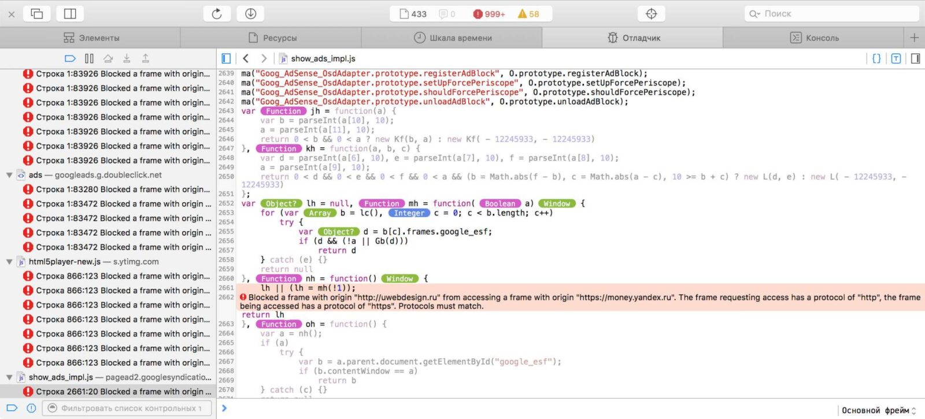
Task: Open the Ресурсы tab
Action: [272, 38]
